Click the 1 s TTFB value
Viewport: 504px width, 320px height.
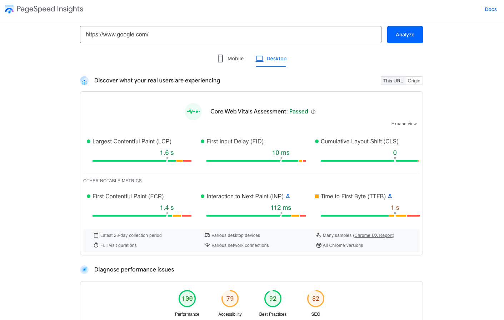(x=395, y=208)
